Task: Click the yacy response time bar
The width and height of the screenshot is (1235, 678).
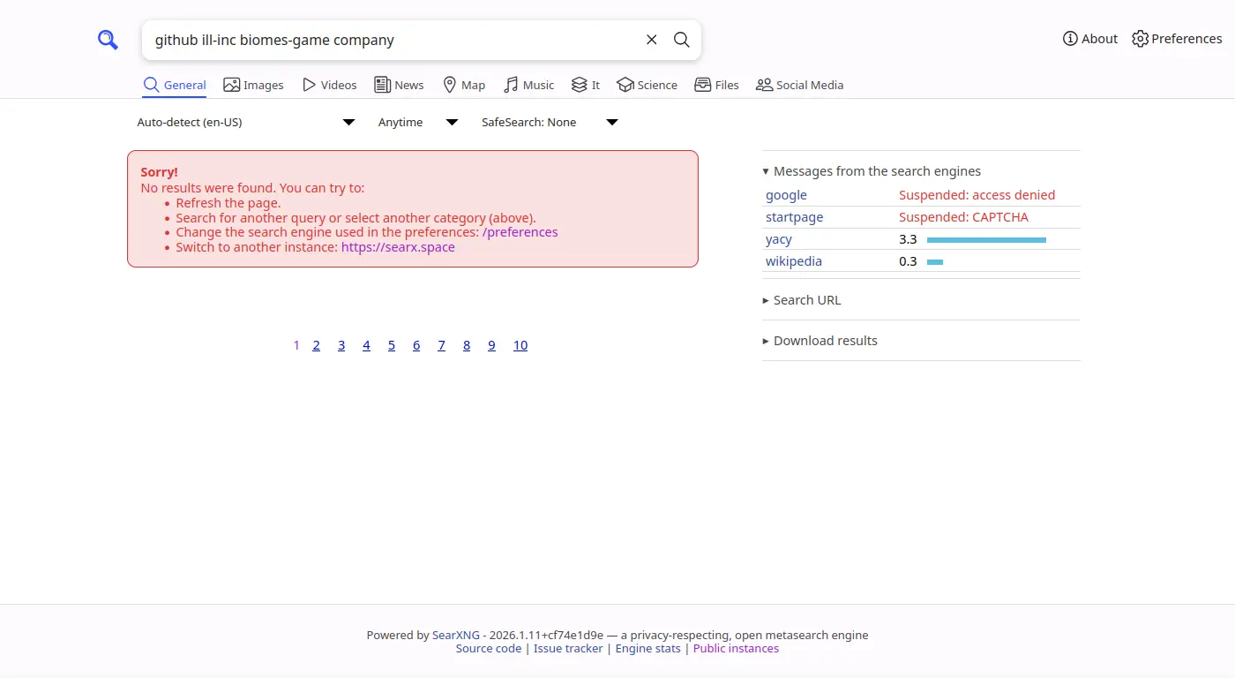Action: tap(986, 240)
